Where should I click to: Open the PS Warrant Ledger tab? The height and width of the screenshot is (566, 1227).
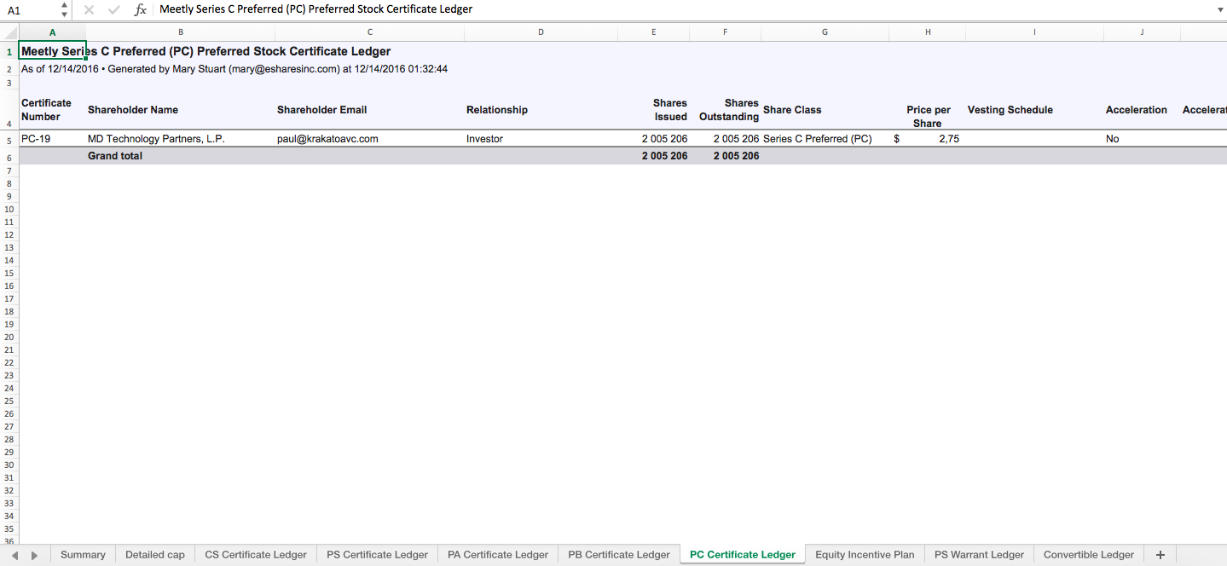pyautogui.click(x=979, y=555)
